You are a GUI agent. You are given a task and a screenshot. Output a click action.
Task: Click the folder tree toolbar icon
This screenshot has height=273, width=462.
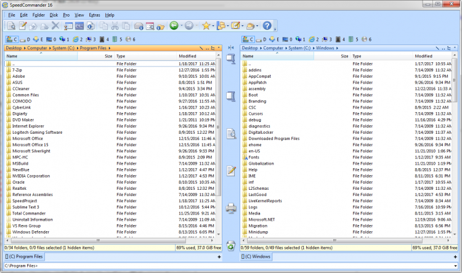point(221,26)
